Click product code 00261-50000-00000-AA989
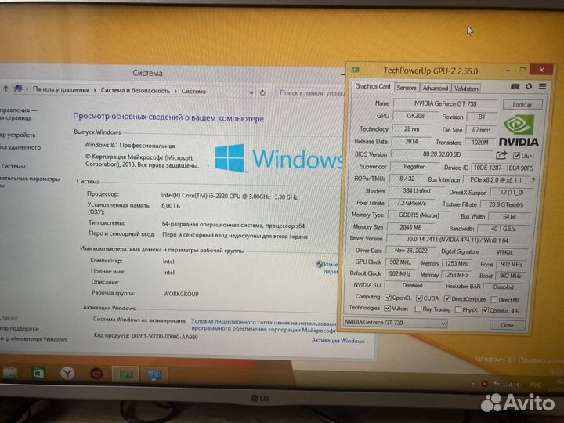The image size is (564, 423). (164, 337)
